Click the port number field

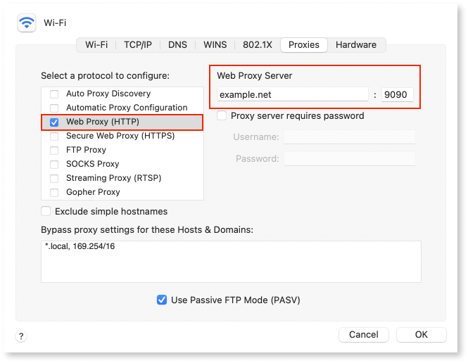click(x=396, y=94)
